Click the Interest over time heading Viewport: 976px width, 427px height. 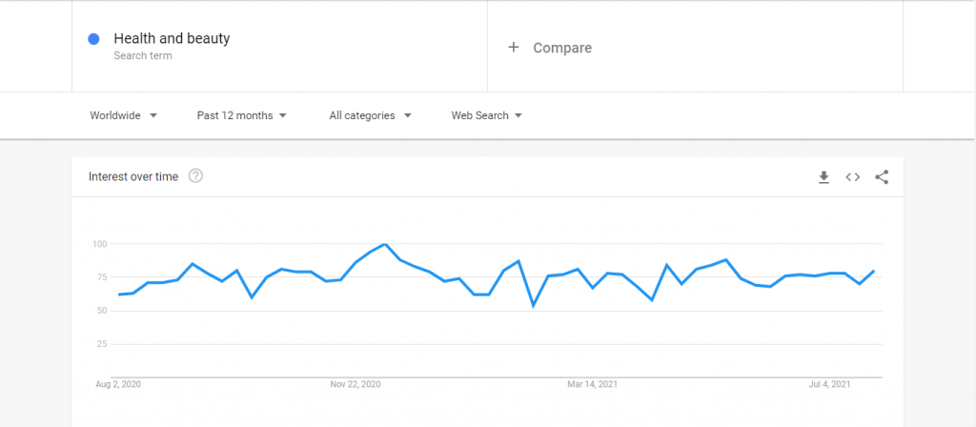(133, 176)
